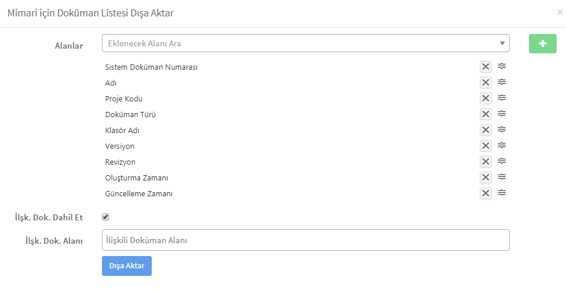The height and width of the screenshot is (290, 566).
Task: Click reorder handle for Oluşturma Zamanı
Action: [502, 176]
